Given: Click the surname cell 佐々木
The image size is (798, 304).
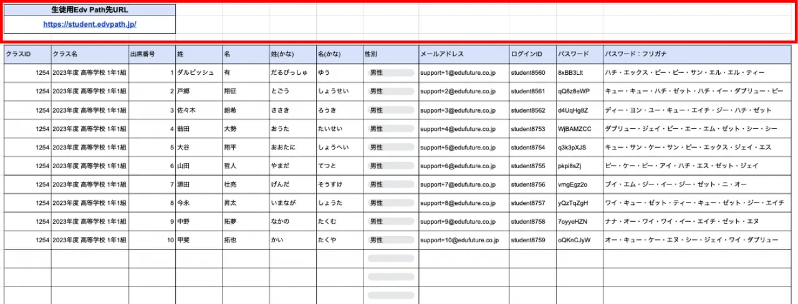Looking at the screenshot, I should 199,110.
